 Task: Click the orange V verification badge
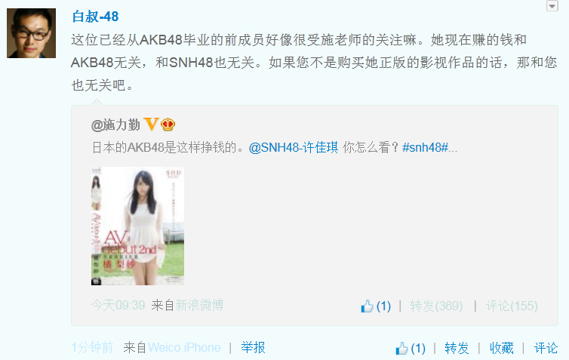[152, 124]
